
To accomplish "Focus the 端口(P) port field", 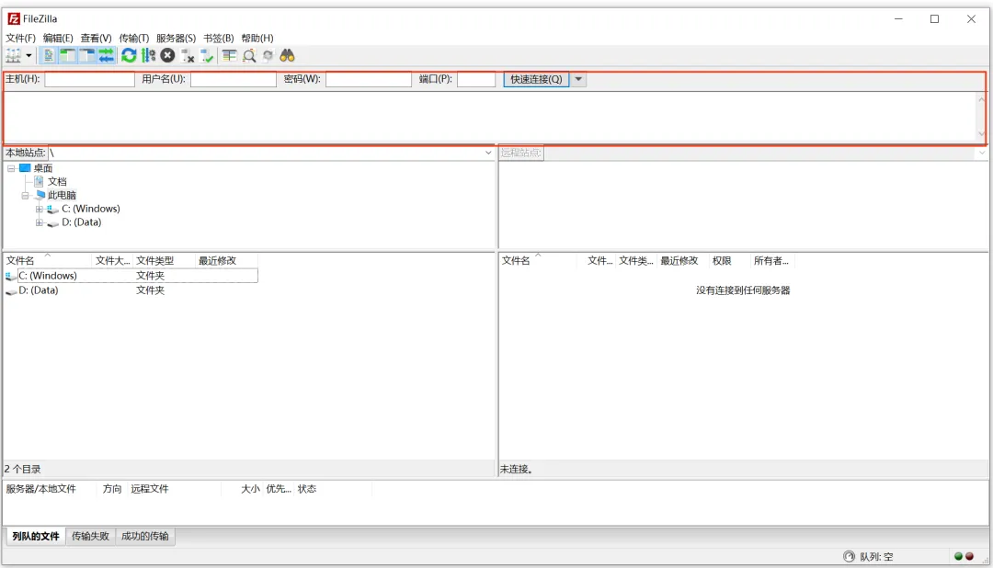I will click(x=475, y=79).
